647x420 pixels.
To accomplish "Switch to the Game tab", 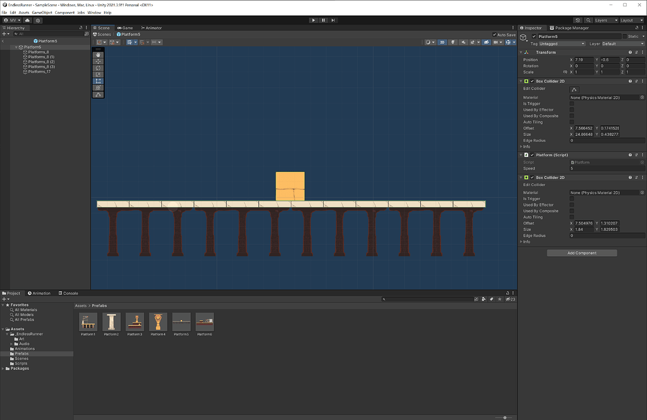I will [125, 28].
